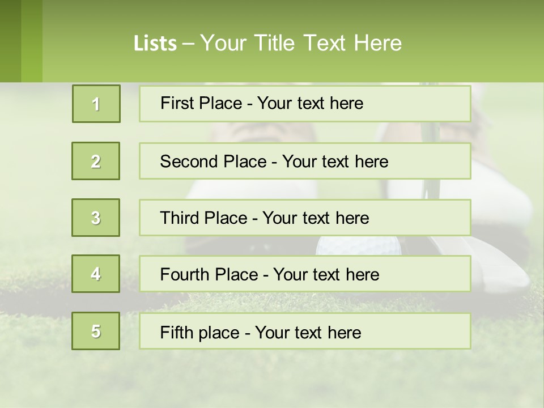The height and width of the screenshot is (408, 544).
Task: Select the First Place text bar
Action: [305, 104]
